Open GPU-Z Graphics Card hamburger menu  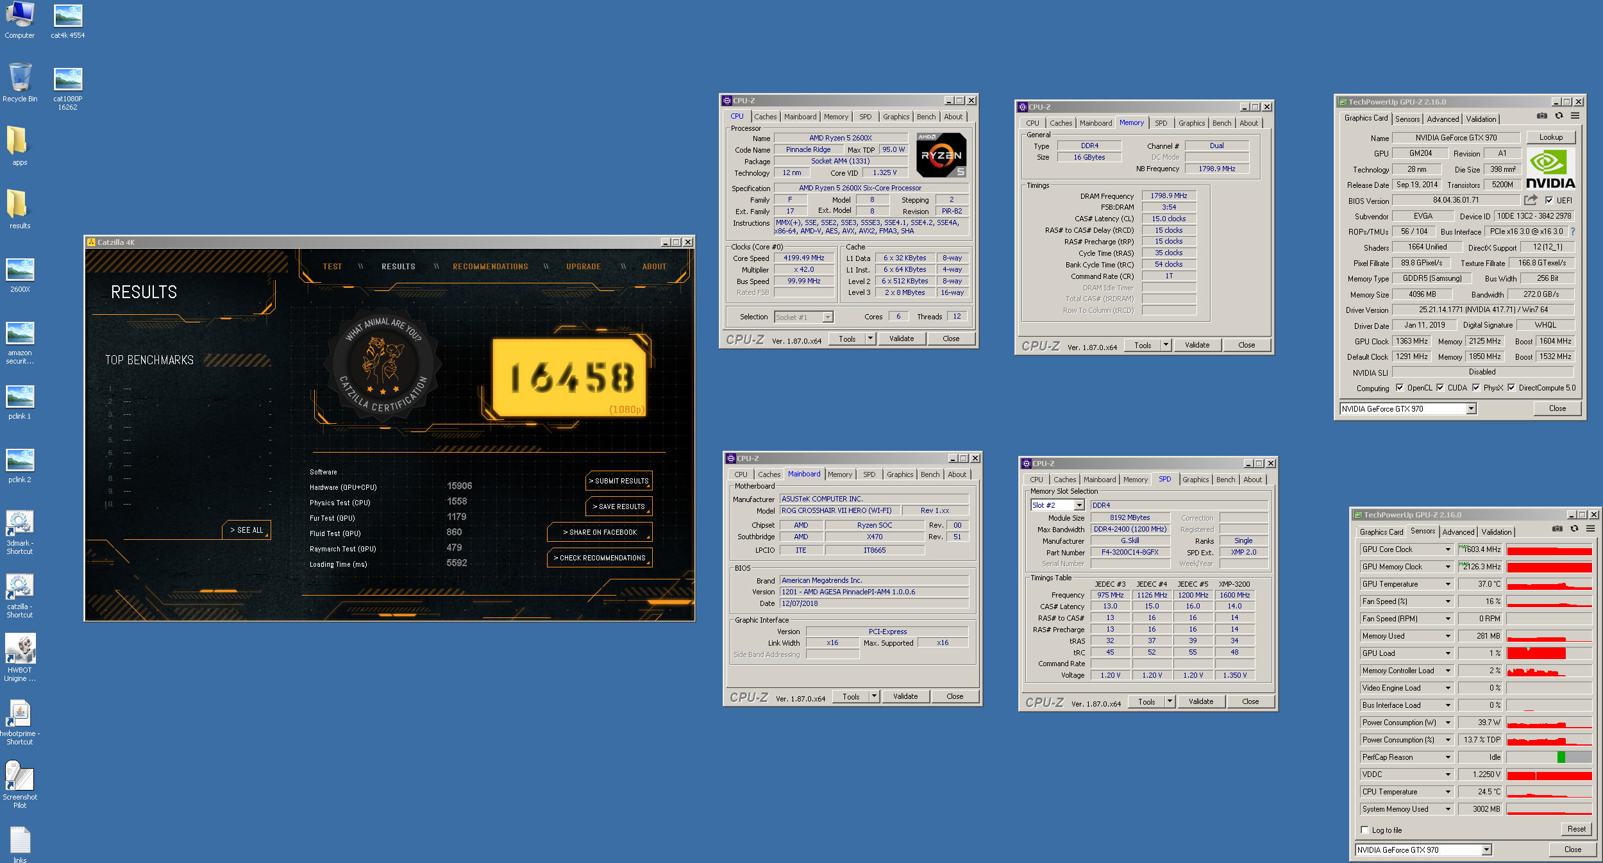[x=1575, y=116]
